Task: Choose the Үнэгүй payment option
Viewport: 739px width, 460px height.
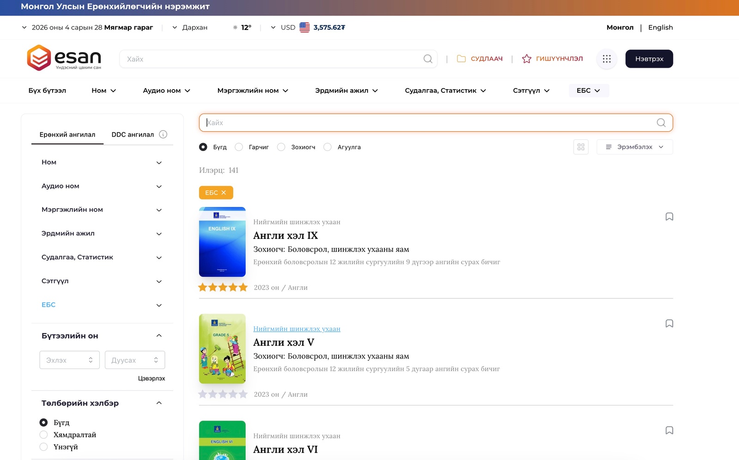Action: point(44,447)
